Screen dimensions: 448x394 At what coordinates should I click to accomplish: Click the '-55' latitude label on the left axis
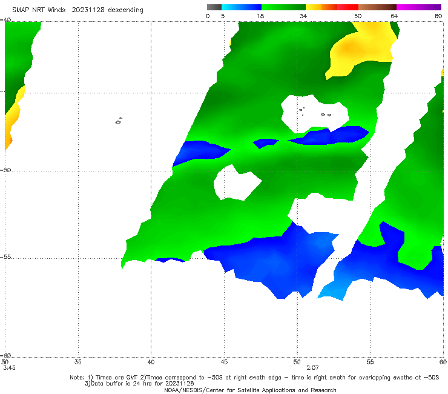(5, 257)
